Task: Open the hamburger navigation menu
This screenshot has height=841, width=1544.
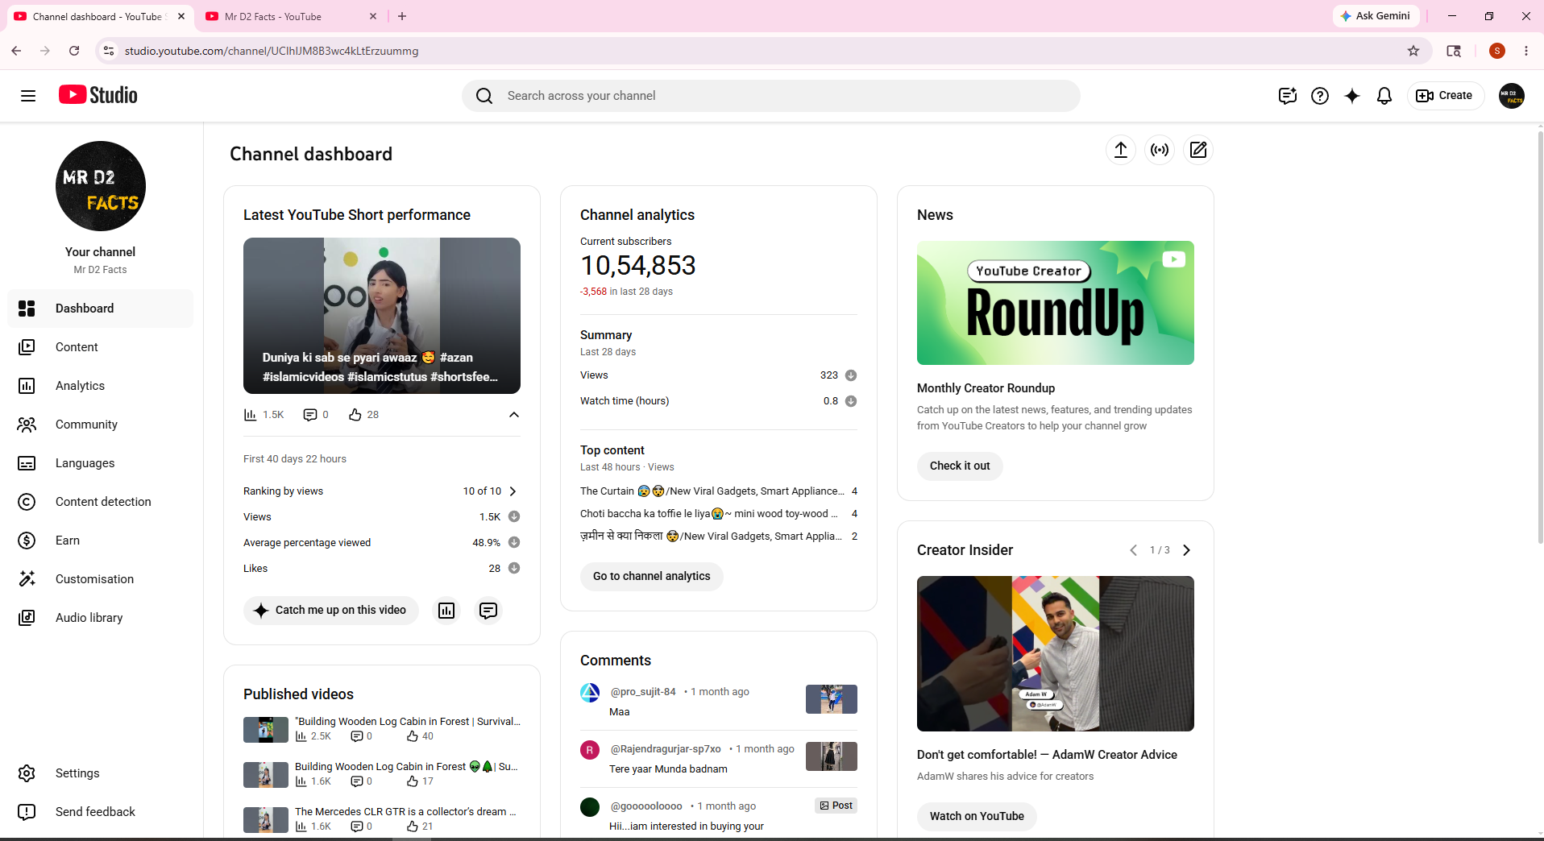Action: pos(28,96)
